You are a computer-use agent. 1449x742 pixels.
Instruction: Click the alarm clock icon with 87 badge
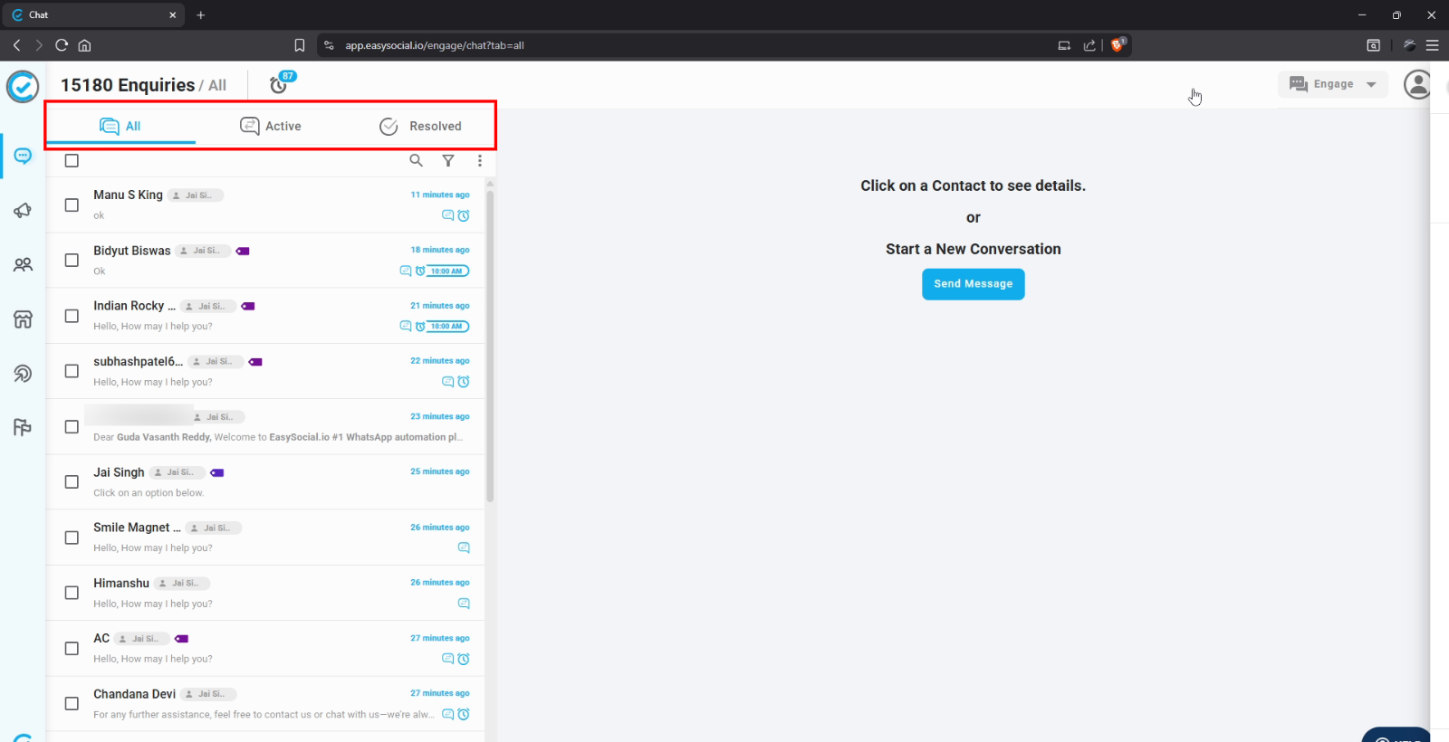279,85
